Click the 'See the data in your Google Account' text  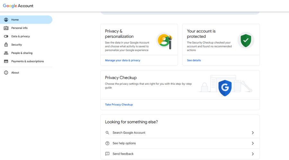(x=127, y=46)
